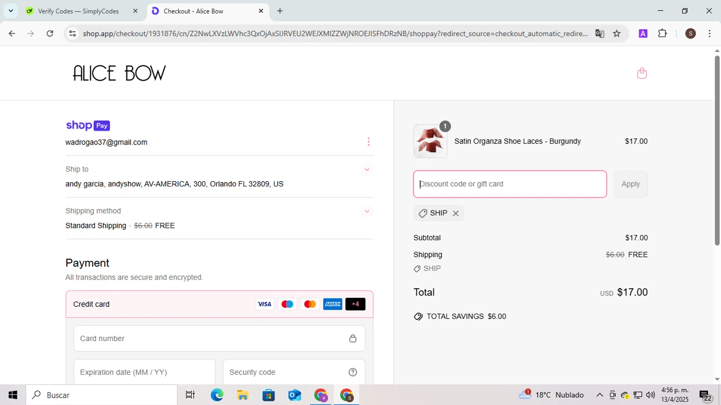Open the volume control in system tray
The width and height of the screenshot is (721, 405).
(x=650, y=395)
